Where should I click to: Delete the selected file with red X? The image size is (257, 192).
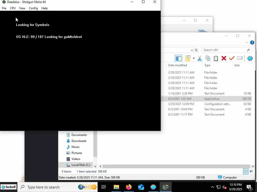pyautogui.click(x=224, y=58)
